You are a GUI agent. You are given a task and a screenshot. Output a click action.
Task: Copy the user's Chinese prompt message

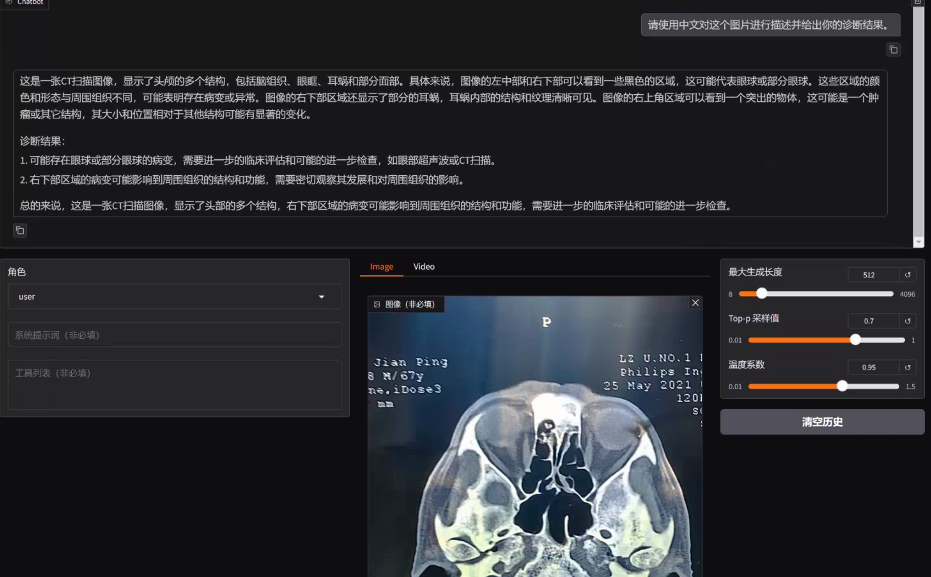[x=893, y=49]
